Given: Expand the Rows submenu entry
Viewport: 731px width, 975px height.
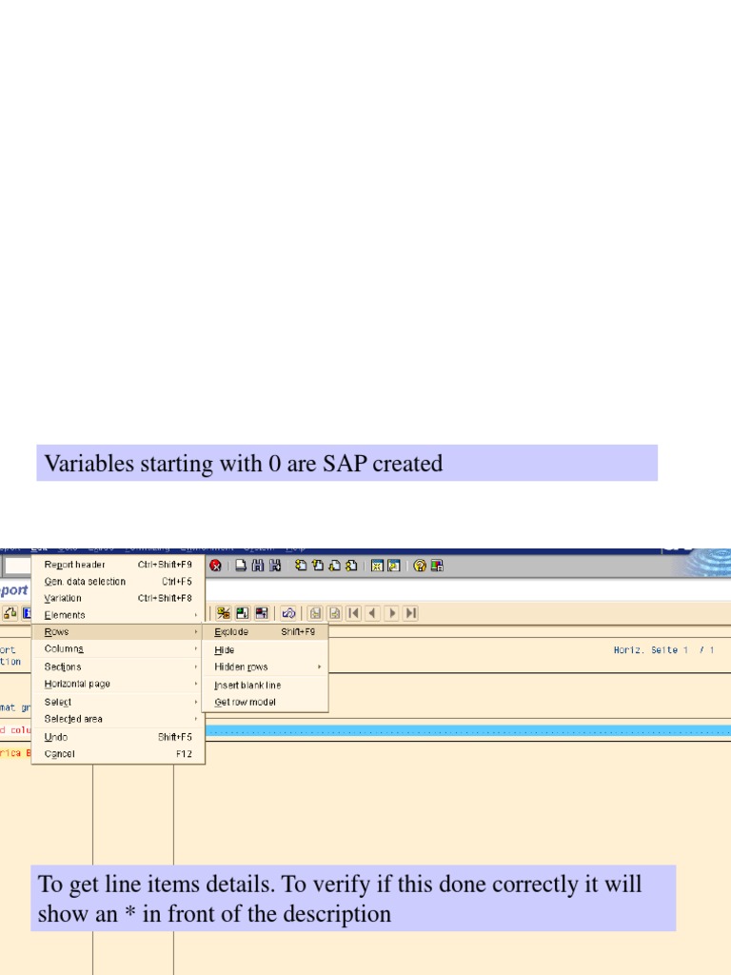Looking at the screenshot, I should pyautogui.click(x=118, y=632).
